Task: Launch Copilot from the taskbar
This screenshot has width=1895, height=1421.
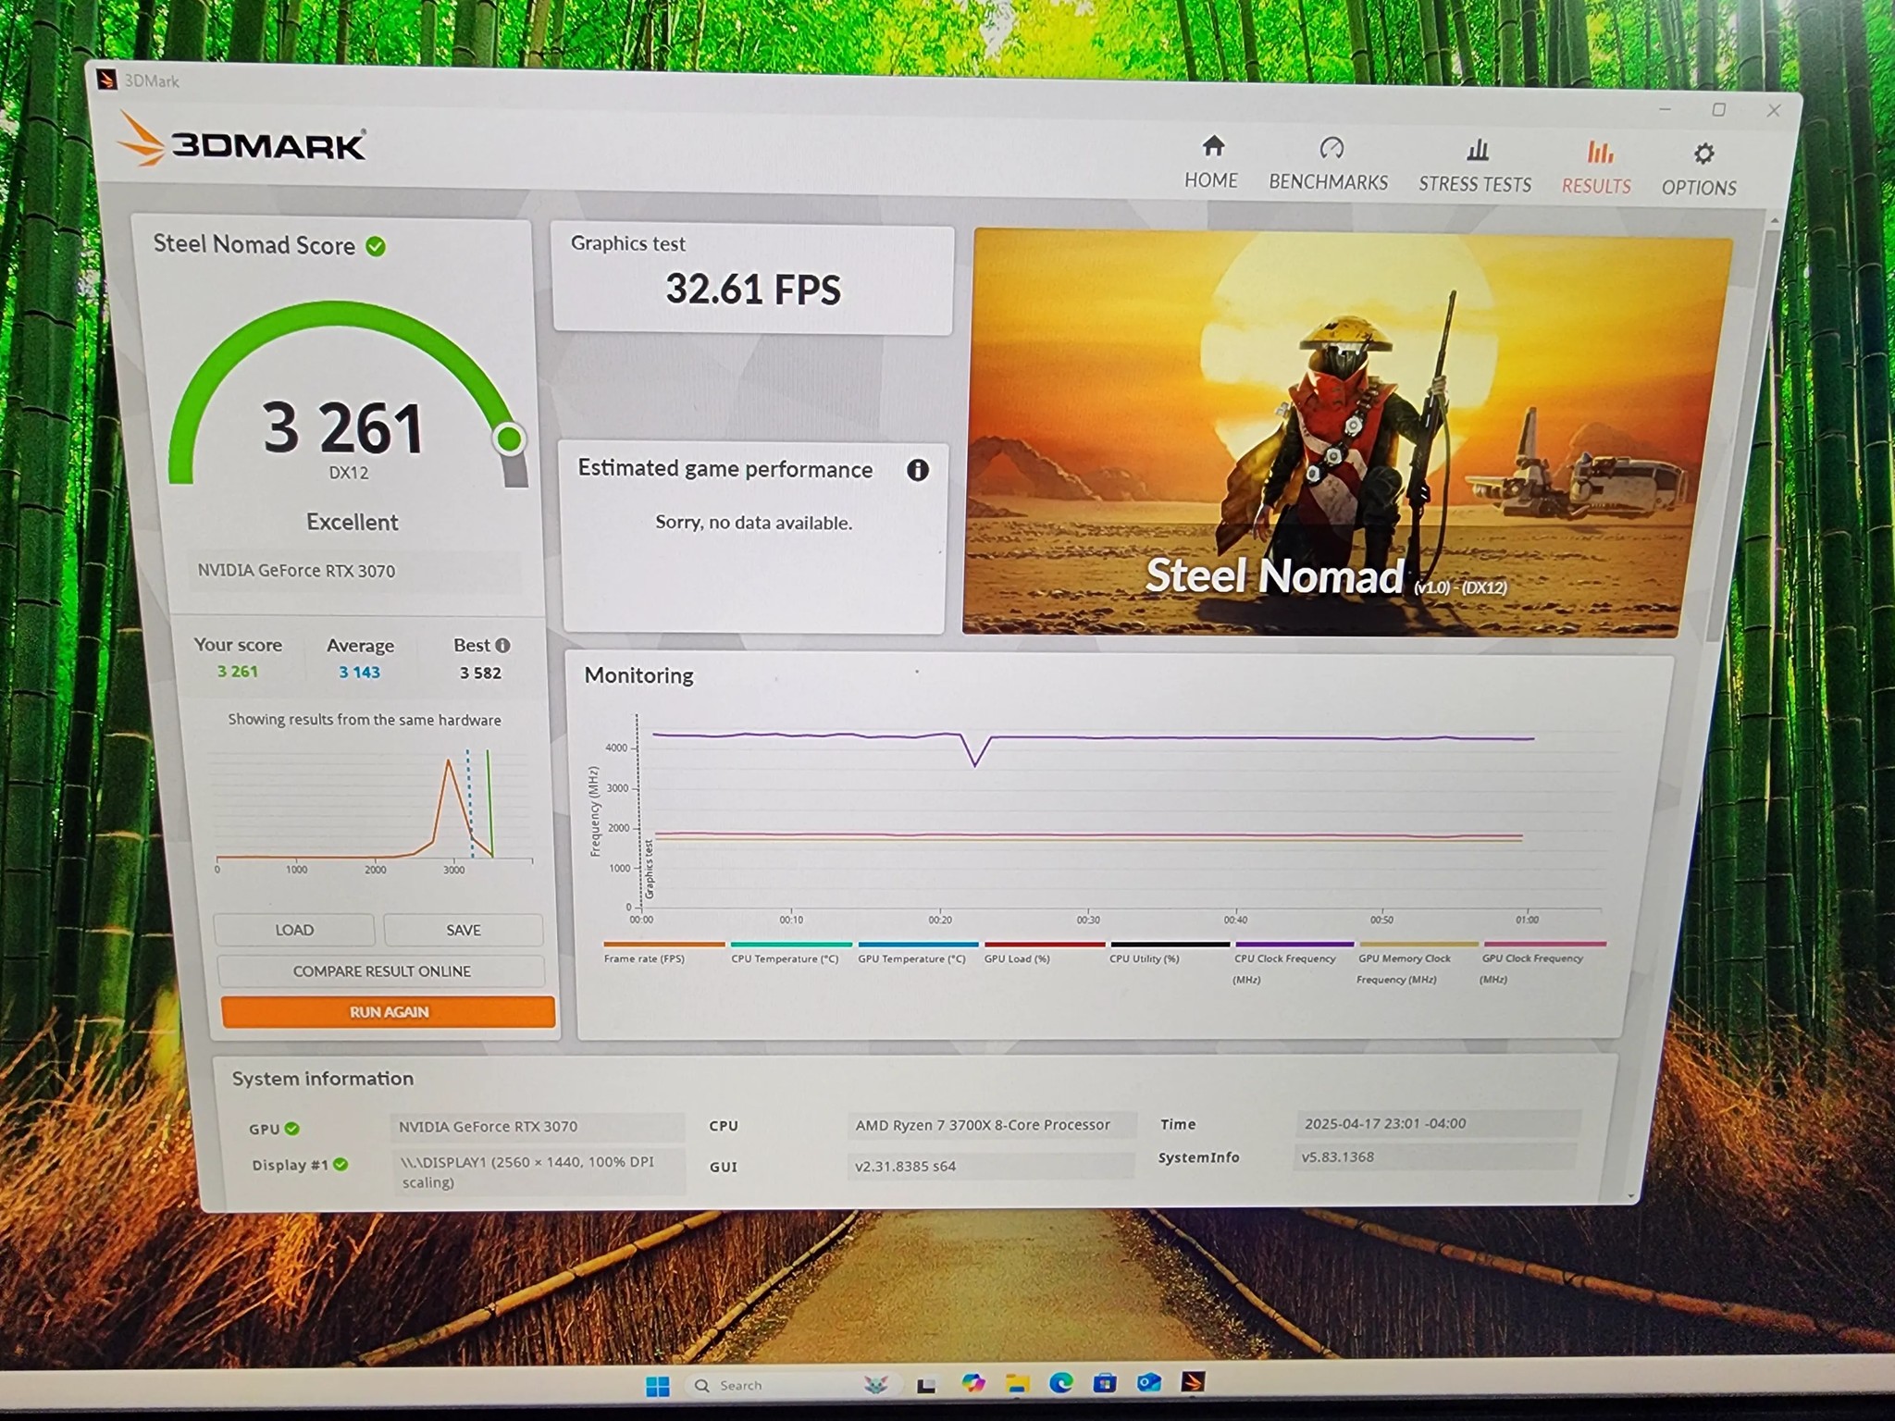Action: tap(972, 1383)
